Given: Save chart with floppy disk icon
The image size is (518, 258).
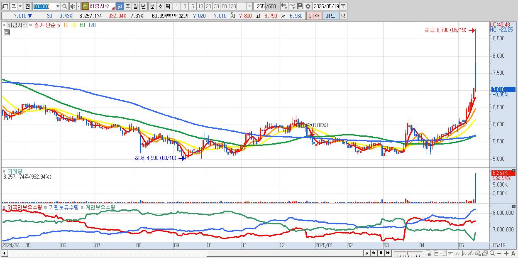Looking at the screenshot, I should point(300,6).
